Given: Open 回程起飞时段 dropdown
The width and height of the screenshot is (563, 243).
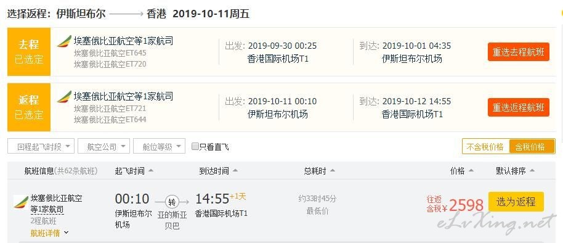Looking at the screenshot, I should pyautogui.click(x=41, y=146).
